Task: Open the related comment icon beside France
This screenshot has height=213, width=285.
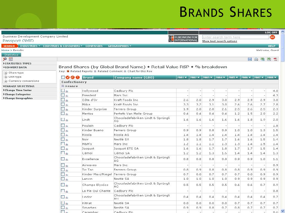Action: pyautogui.click(x=63, y=86)
